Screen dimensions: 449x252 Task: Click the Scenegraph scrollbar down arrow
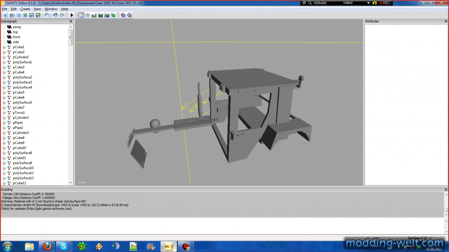[71, 183]
